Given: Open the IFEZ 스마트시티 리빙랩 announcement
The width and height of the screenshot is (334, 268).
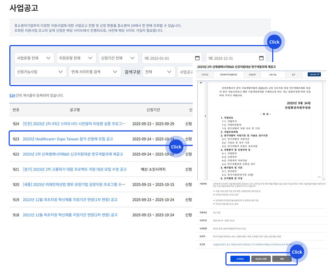Looking at the screenshot, I should tap(74, 124).
